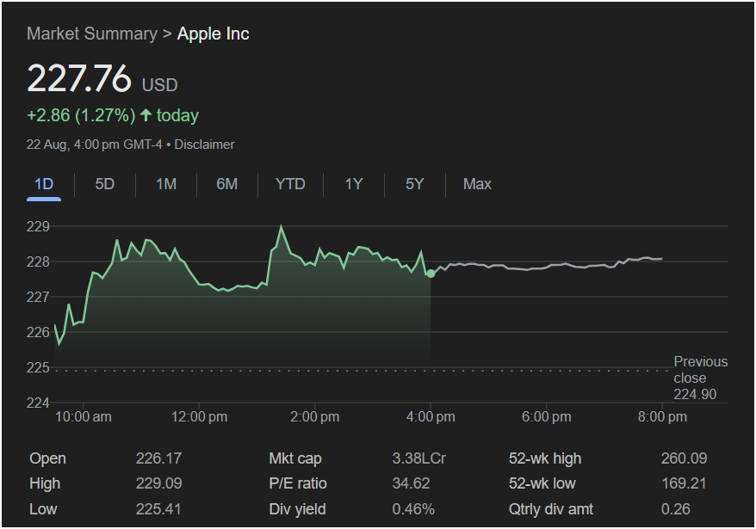Open the 1M time range tab

click(x=166, y=184)
